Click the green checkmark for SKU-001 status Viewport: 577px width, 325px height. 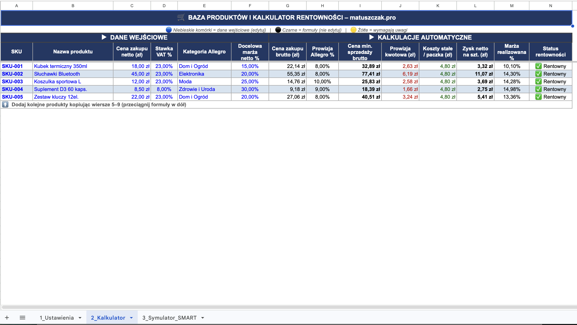coord(538,66)
